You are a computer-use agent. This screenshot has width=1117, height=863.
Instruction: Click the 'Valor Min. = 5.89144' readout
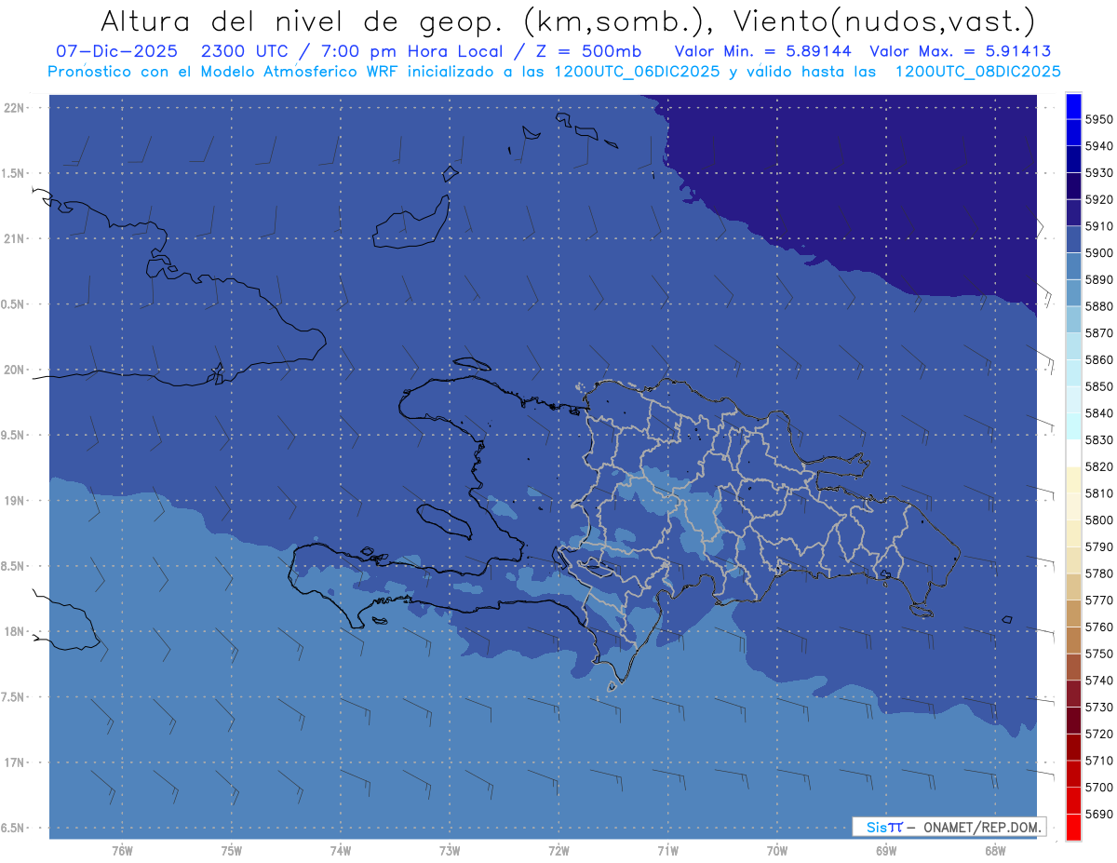764,51
